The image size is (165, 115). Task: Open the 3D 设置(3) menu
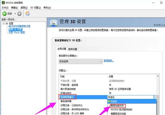click(35, 8)
